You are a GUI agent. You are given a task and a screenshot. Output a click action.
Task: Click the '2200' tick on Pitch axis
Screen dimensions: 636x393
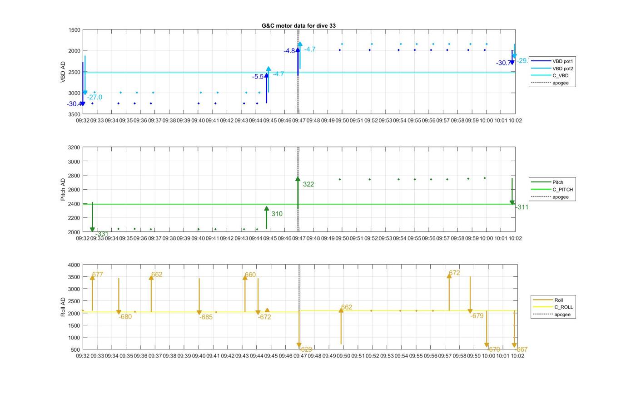click(74, 218)
